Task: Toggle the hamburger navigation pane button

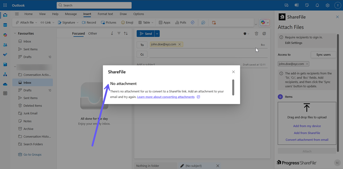Action: 17,14
